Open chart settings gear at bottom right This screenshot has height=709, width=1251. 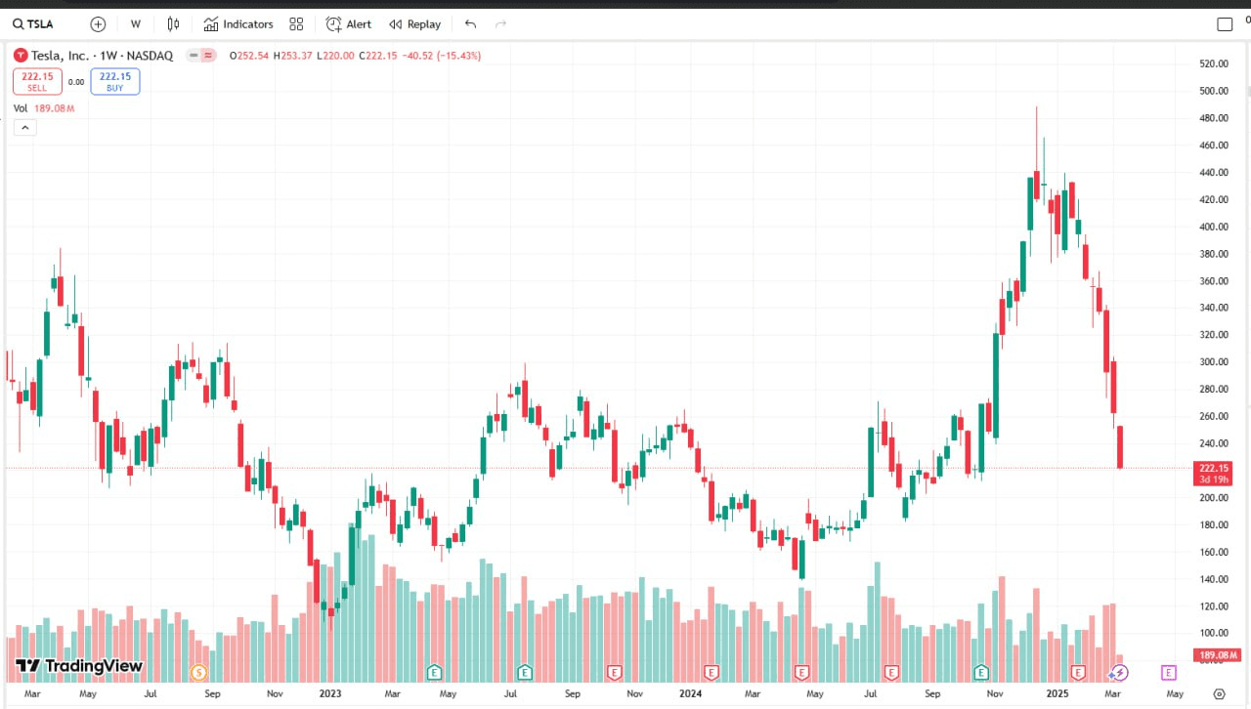(1219, 694)
